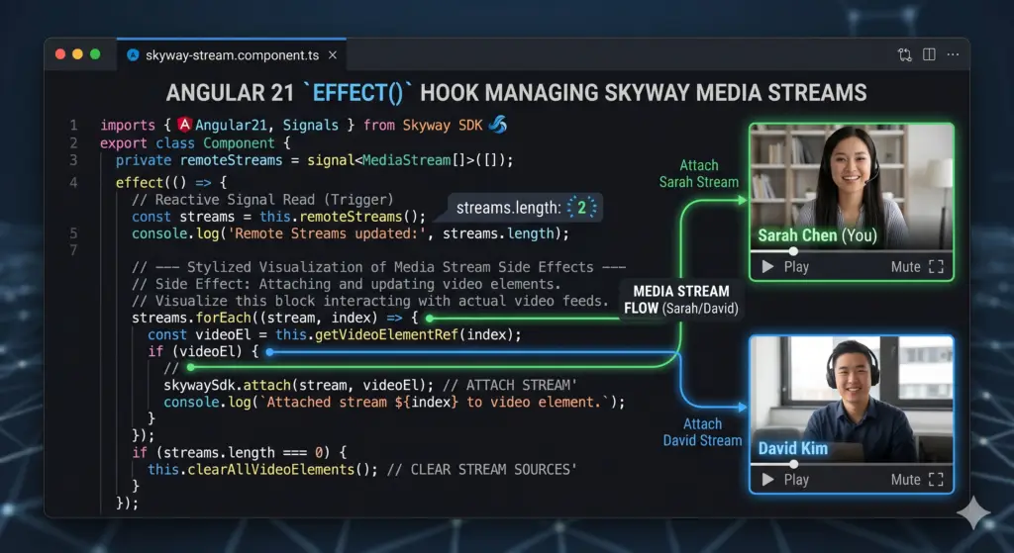The width and height of the screenshot is (1014, 553).
Task: Click the 'streams.forEach((stream, index)' line
Action: (x=275, y=318)
